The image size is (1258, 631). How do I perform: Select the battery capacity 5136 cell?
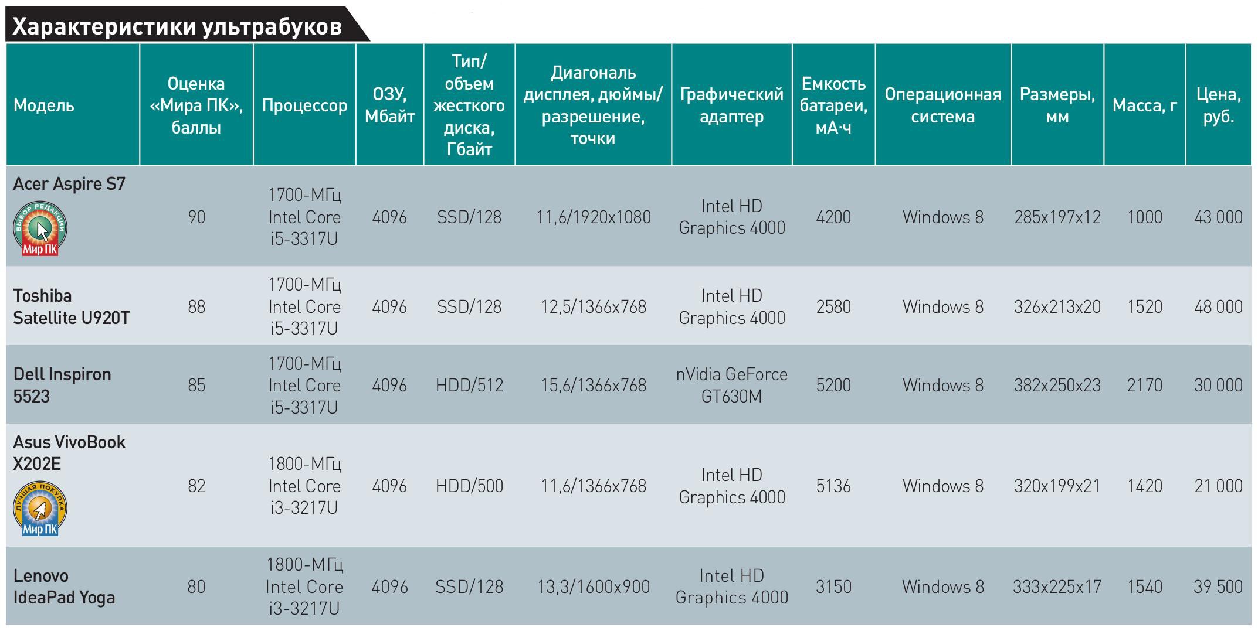[833, 486]
